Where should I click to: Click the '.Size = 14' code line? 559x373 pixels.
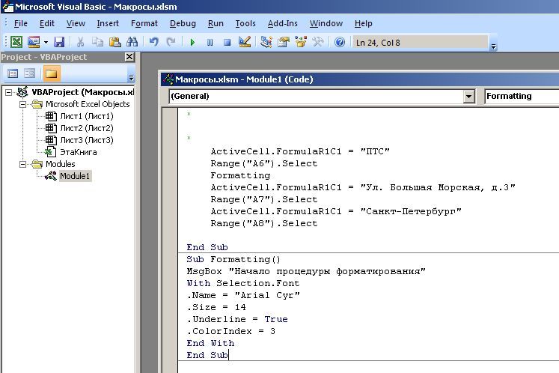tap(216, 307)
